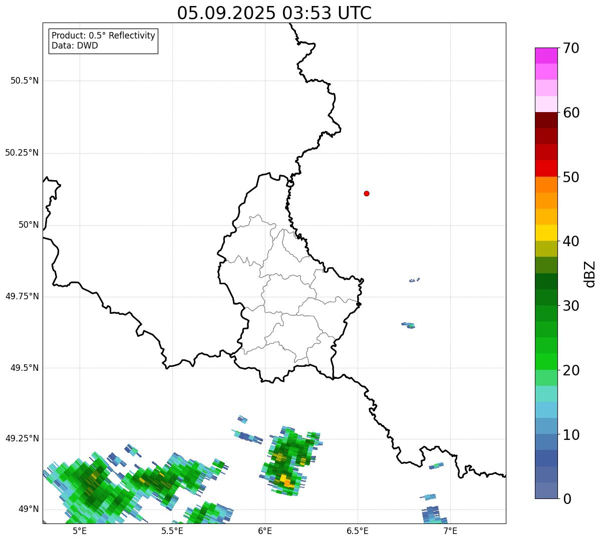
Task: Click the 5°E longitude tick label
Action: click(80, 530)
